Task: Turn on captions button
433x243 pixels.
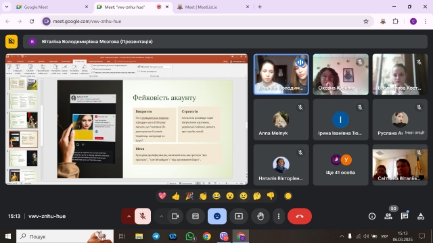Action: click(x=196, y=216)
